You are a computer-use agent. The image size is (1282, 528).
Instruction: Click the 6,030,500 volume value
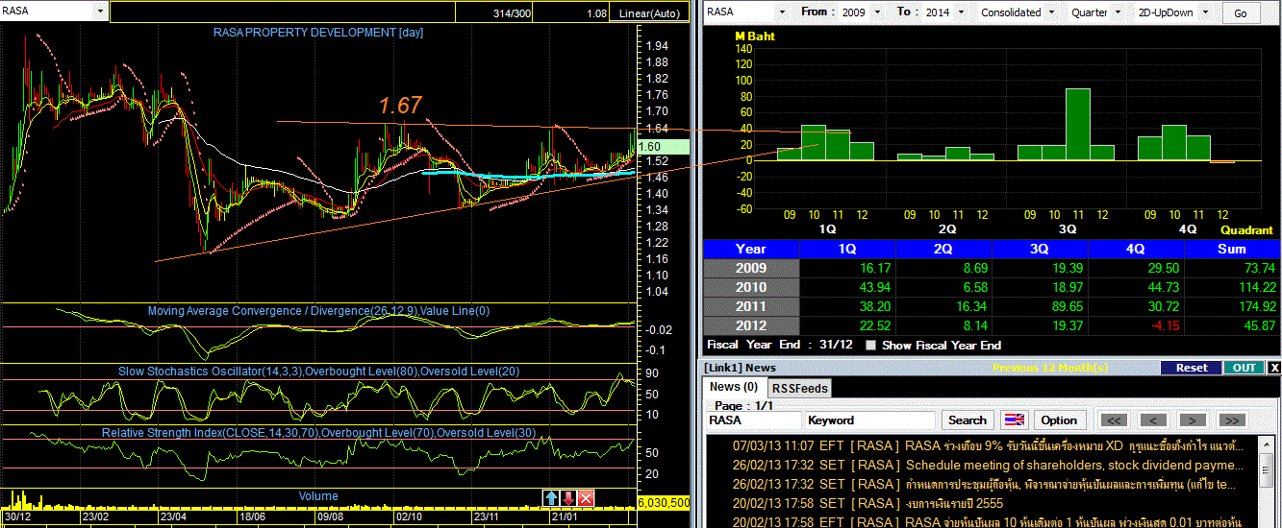tap(665, 502)
